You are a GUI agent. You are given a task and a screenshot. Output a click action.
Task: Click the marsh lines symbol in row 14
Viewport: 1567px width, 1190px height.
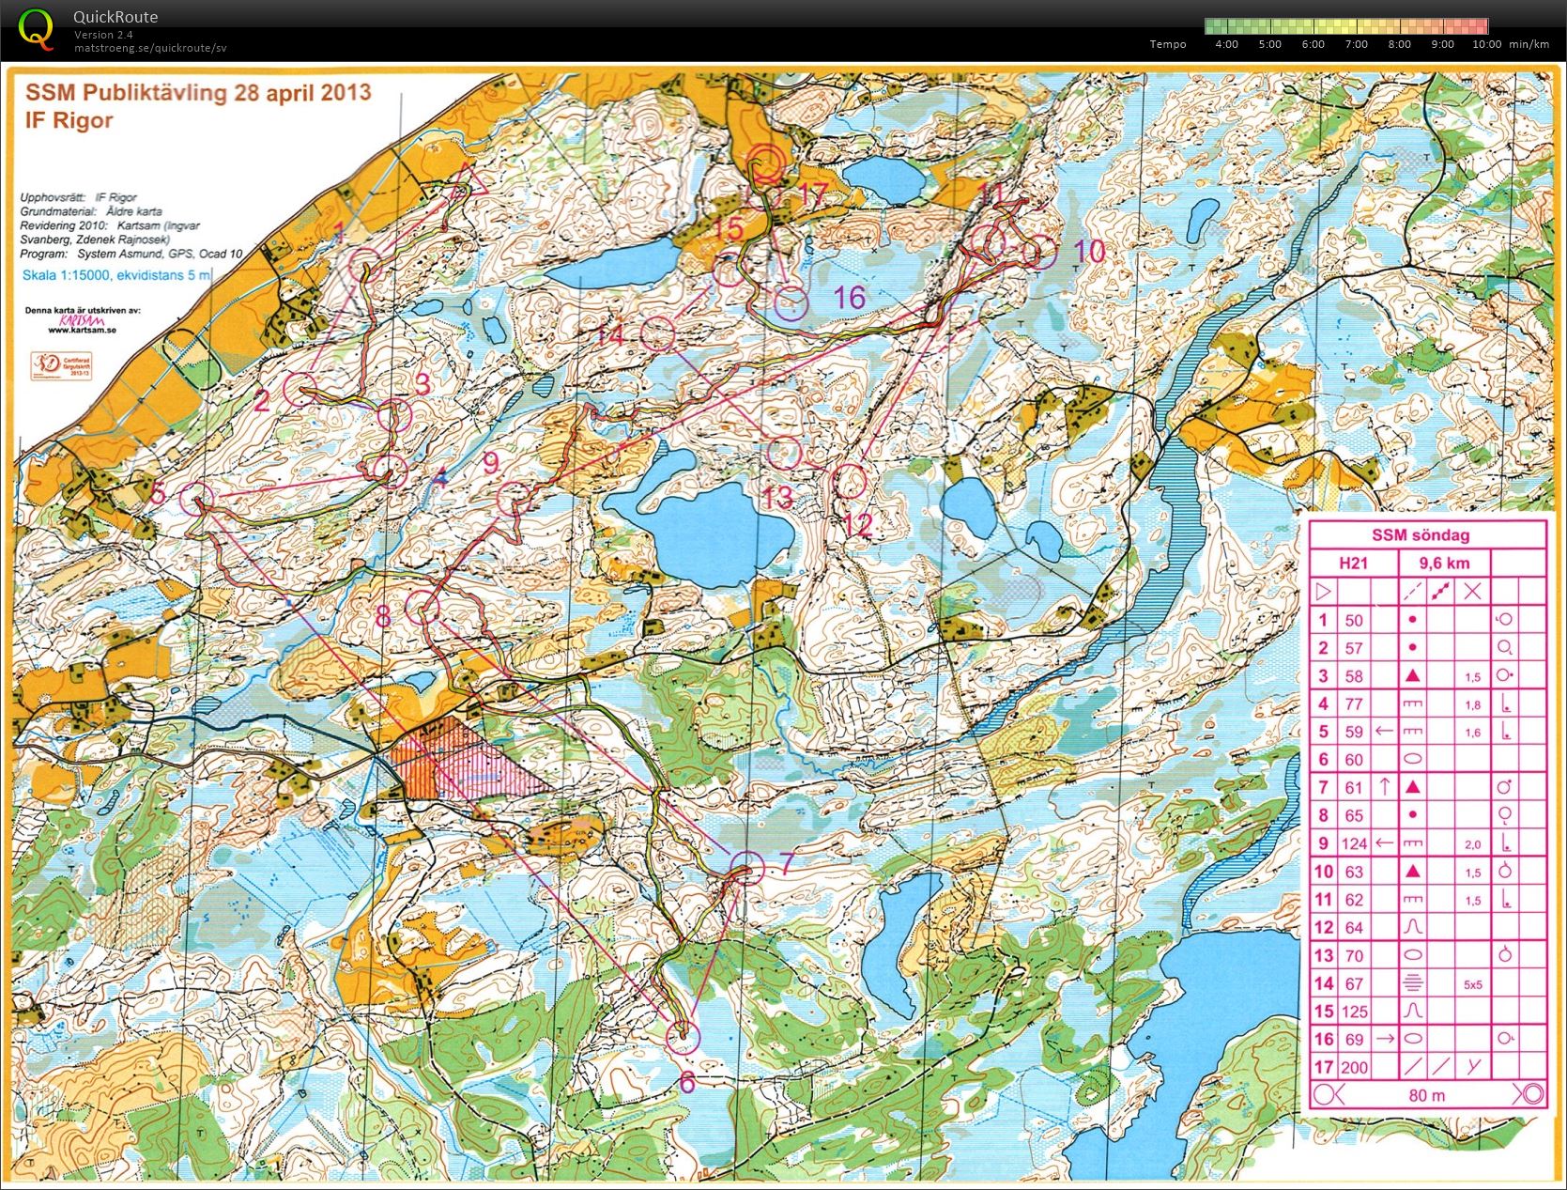[1412, 983]
